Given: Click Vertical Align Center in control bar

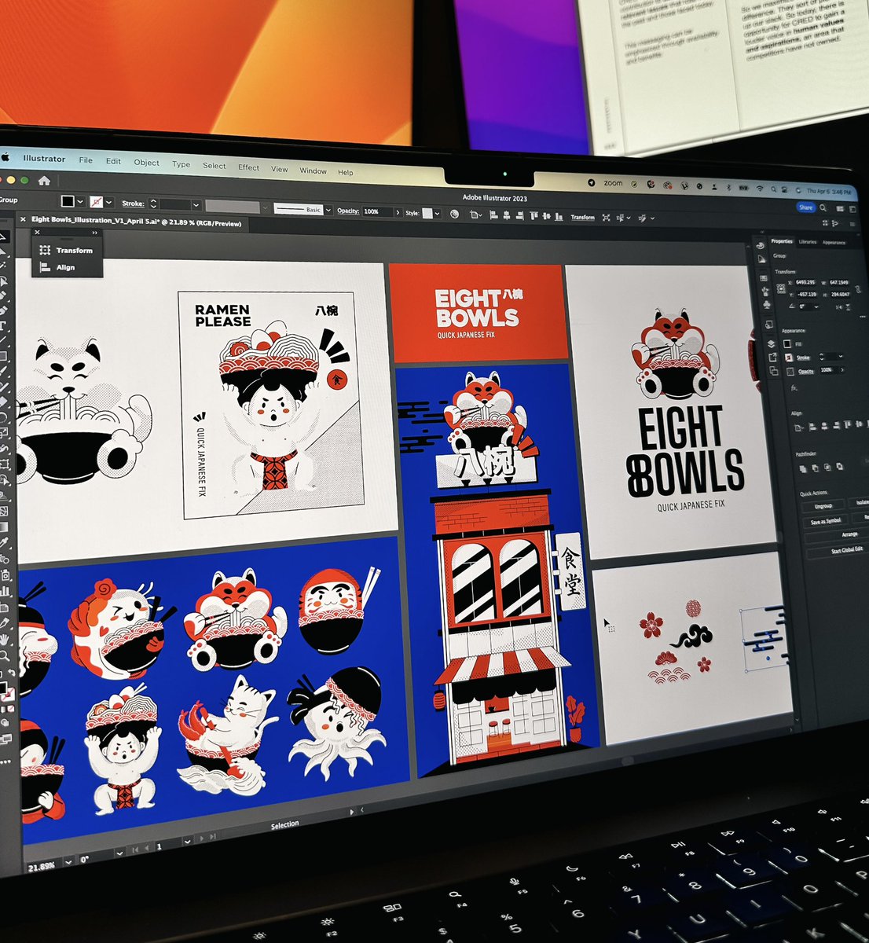Looking at the screenshot, I should click(x=546, y=215).
